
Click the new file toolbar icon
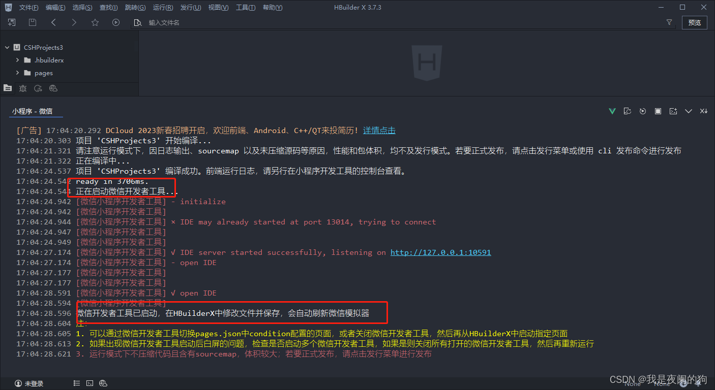(x=12, y=22)
